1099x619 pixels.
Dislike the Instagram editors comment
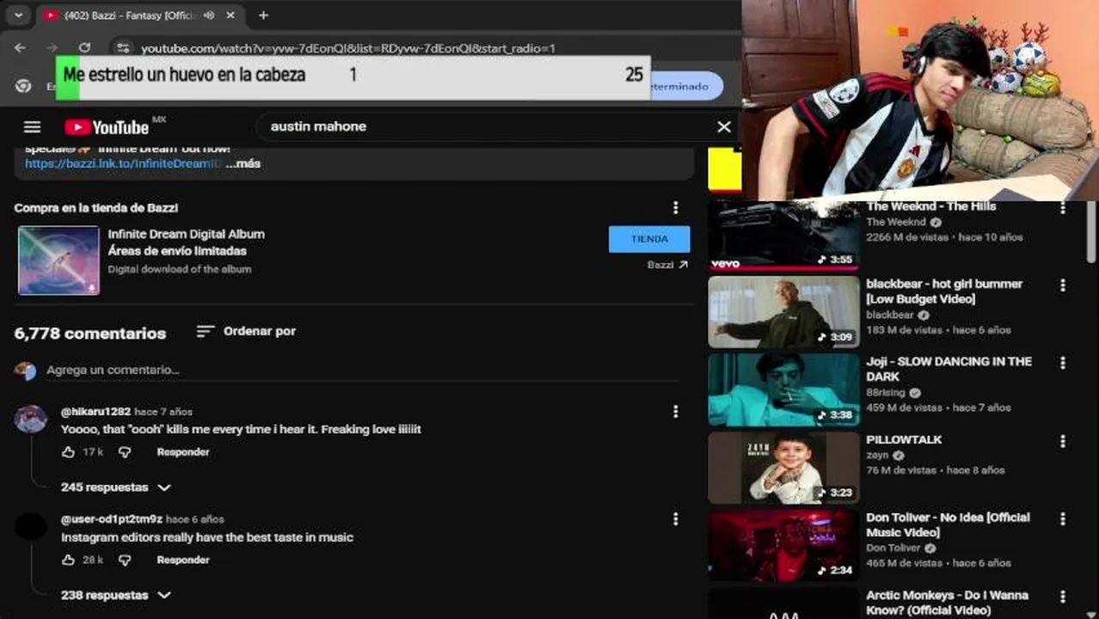pyautogui.click(x=125, y=561)
